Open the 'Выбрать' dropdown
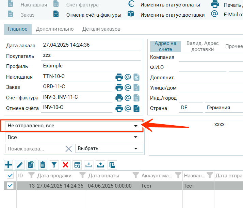Screen dimensions: 243x208 (x=109, y=148)
